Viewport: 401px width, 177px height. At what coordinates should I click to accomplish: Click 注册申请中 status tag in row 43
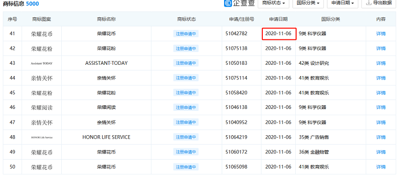point(186,63)
